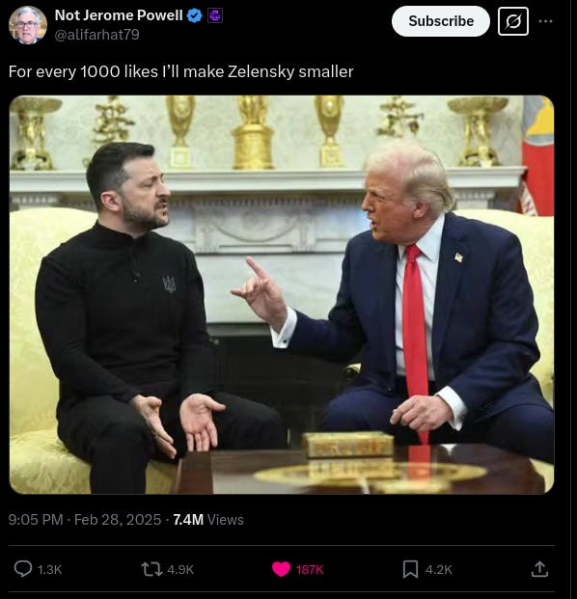Open the share upload icon
Viewport: 577px width, 599px height.
click(539, 569)
